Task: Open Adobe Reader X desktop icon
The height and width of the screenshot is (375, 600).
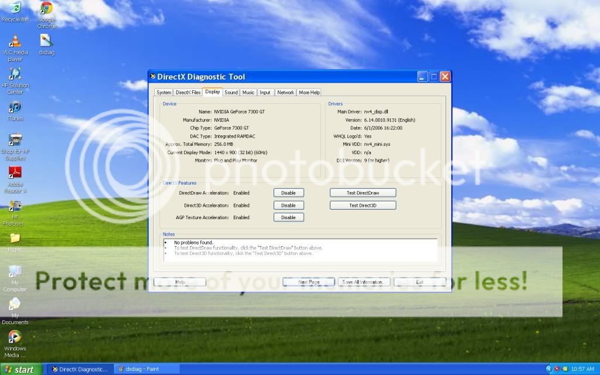Action: click(x=15, y=179)
